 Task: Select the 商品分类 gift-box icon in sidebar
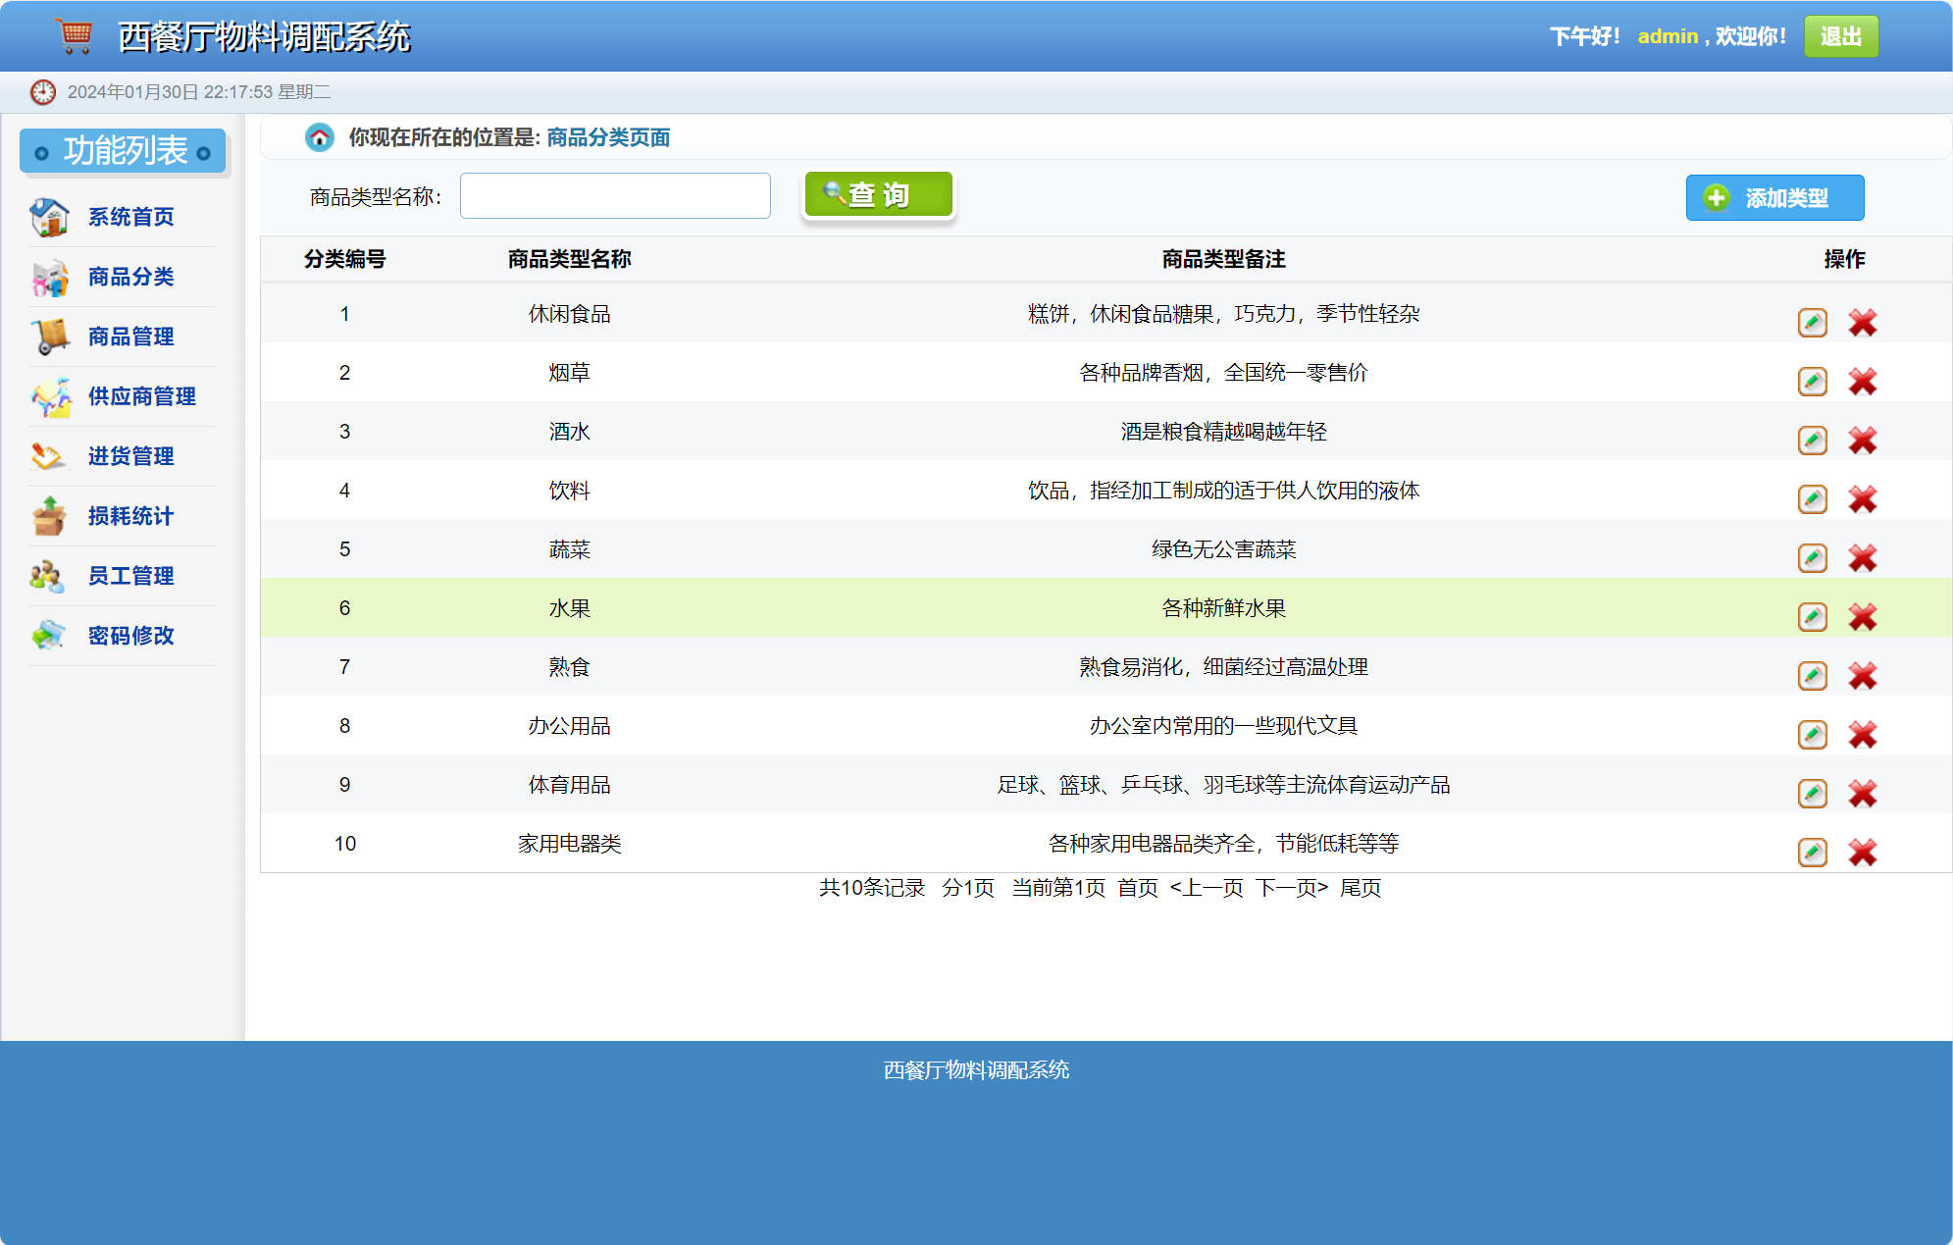[47, 277]
